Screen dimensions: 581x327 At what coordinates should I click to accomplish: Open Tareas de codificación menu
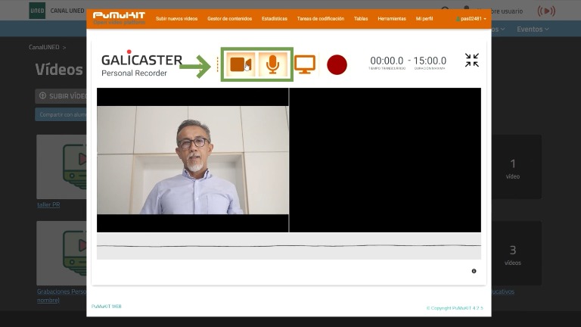point(321,18)
